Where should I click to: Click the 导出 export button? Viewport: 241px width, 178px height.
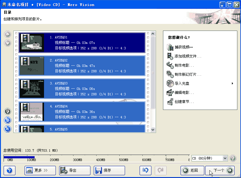click(x=75, y=170)
